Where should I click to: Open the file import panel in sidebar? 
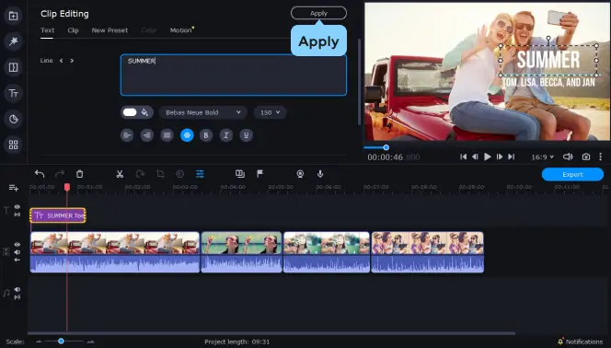pyautogui.click(x=13, y=16)
